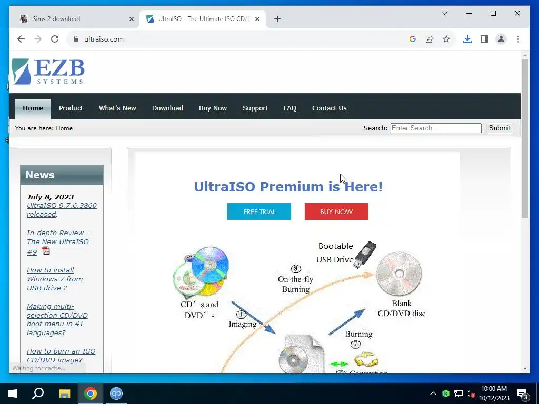Screen dimensions: 539x404
Task: Open Chrome side panel icon
Action: pos(484,39)
